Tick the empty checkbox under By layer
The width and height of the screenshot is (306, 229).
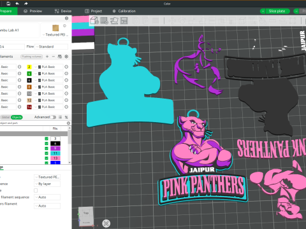(x=36, y=190)
